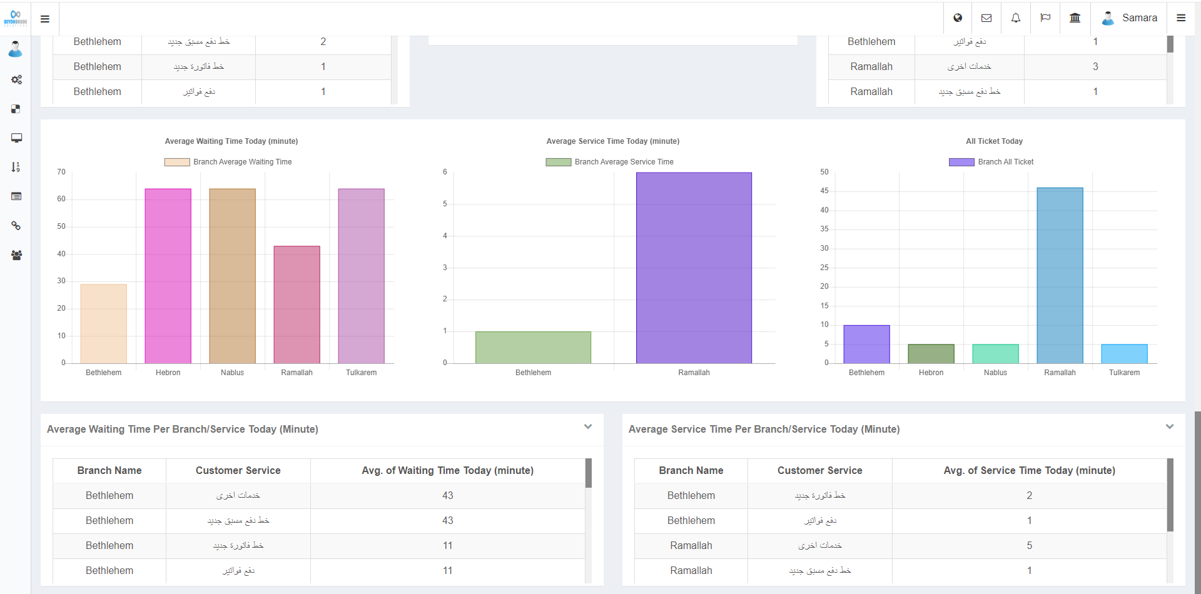Click first Ramallah row in service time table
Viewport: 1201px width, 594px height.
[901, 546]
